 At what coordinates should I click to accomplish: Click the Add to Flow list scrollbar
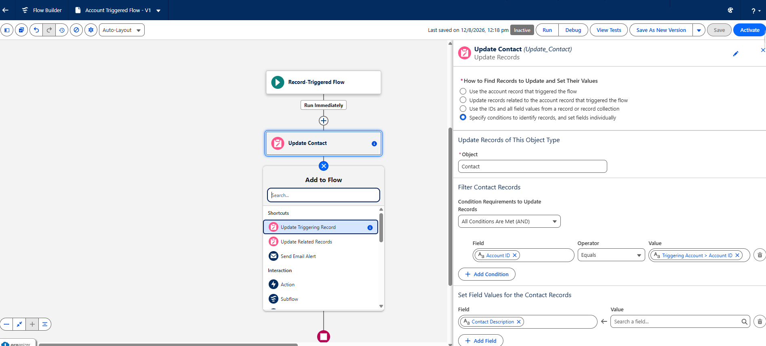381,228
